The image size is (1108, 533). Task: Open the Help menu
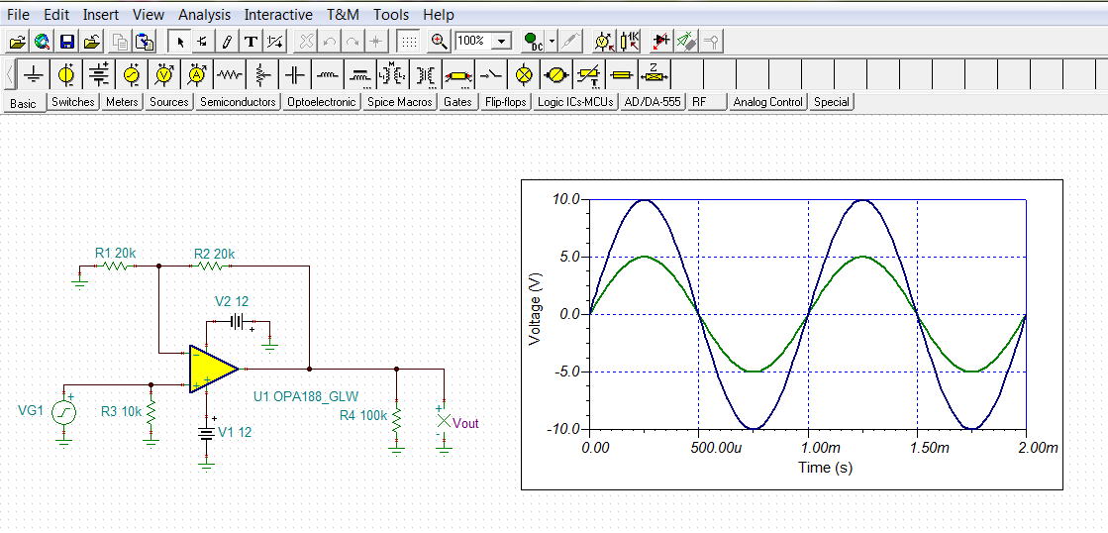coord(439,14)
